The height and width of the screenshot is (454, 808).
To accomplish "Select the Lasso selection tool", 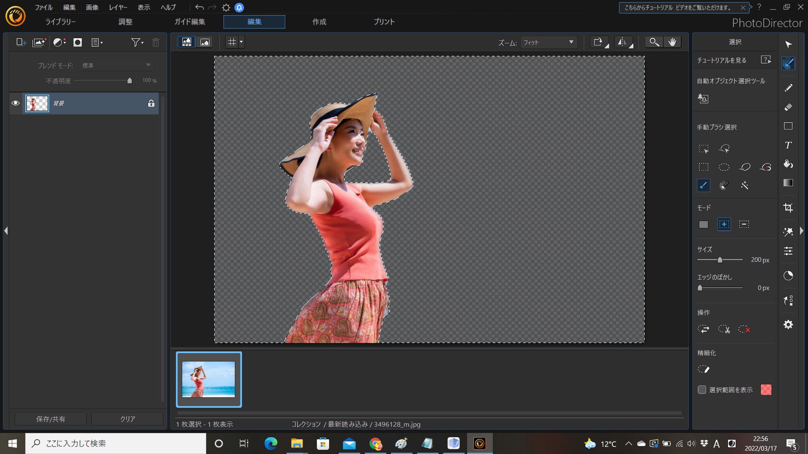I will 744,167.
